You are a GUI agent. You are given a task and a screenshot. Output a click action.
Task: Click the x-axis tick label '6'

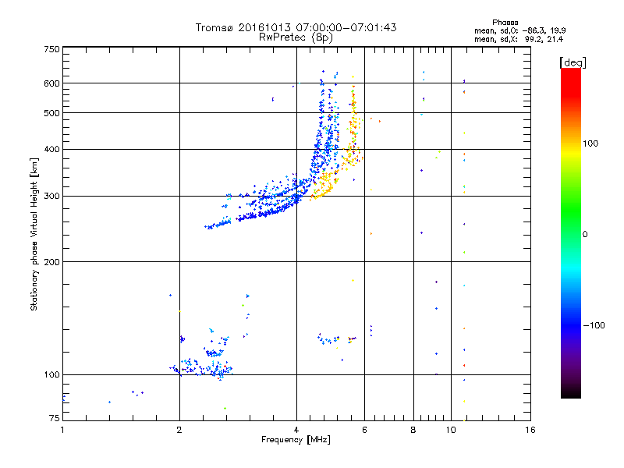364,430
